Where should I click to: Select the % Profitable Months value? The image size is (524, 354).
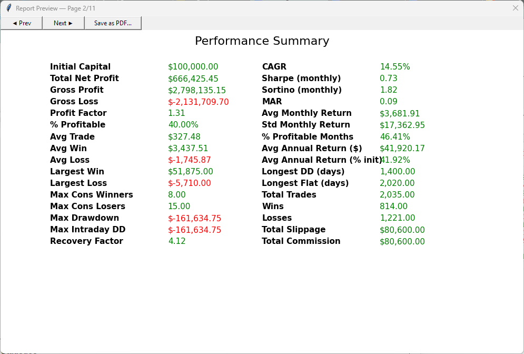click(x=395, y=137)
